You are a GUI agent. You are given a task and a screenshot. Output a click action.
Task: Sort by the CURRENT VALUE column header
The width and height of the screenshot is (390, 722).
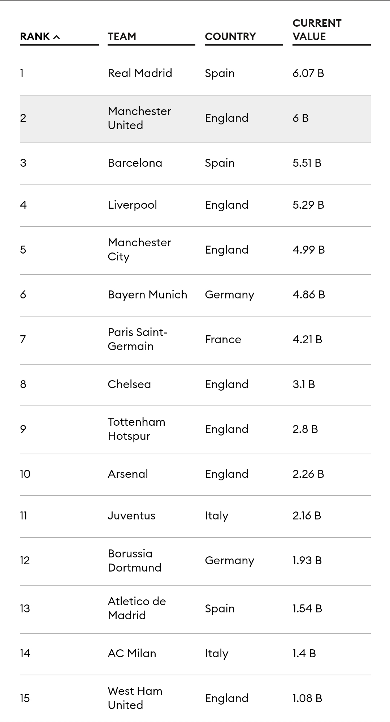317,30
